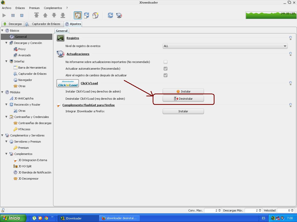Move selection to bottom with the bottom-arrow icon
The image size is (297, 222).
63,15
